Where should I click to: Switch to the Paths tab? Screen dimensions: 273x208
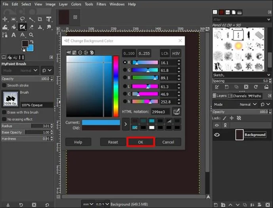(255, 96)
